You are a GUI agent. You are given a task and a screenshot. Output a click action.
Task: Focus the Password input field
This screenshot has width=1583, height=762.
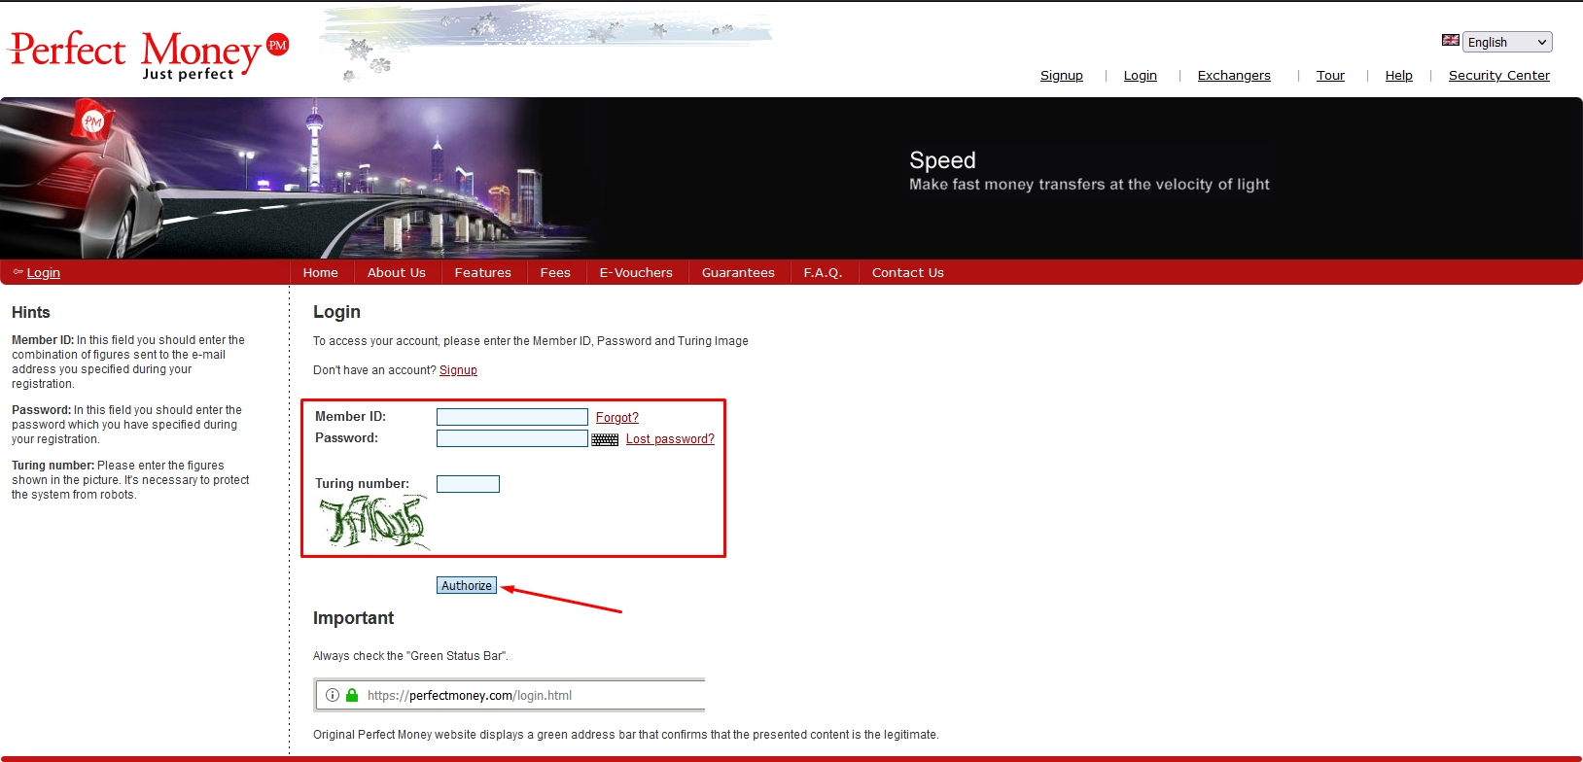pyautogui.click(x=512, y=438)
